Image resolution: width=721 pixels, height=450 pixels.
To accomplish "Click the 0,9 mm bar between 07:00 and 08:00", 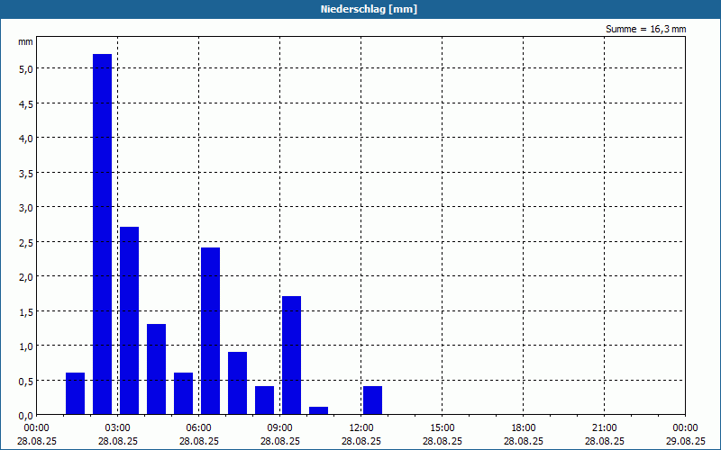I will click(x=237, y=383).
